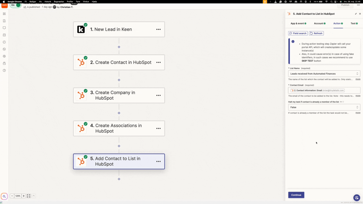Select the Action tab
This screenshot has width=363, height=204.
click(338, 24)
